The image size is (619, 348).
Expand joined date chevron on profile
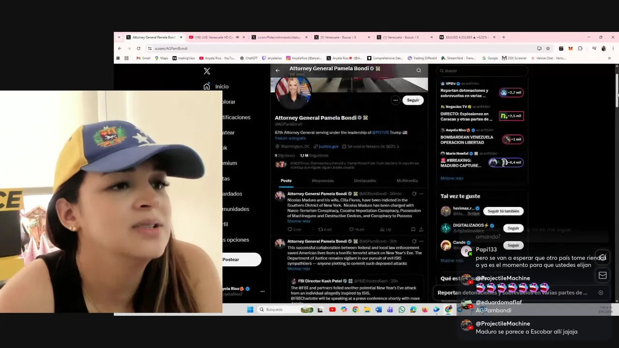pos(398,146)
